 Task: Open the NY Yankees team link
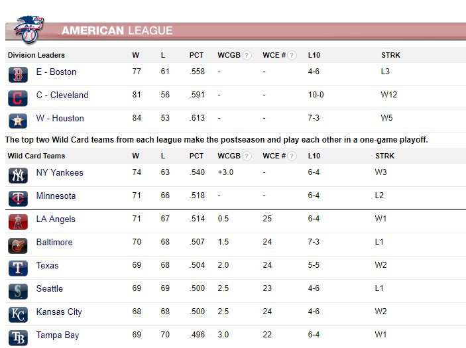pyautogui.click(x=60, y=172)
